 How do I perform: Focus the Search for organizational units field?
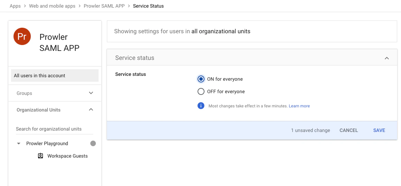click(x=54, y=129)
